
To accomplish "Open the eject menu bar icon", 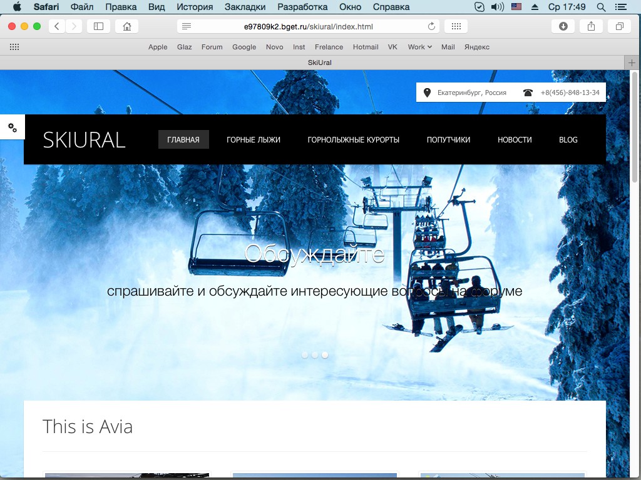I will coord(535,7).
